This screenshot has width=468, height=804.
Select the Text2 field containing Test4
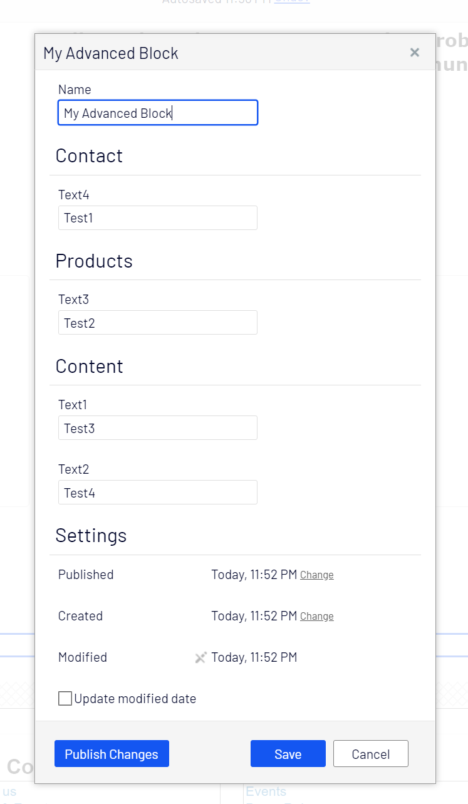coord(158,493)
